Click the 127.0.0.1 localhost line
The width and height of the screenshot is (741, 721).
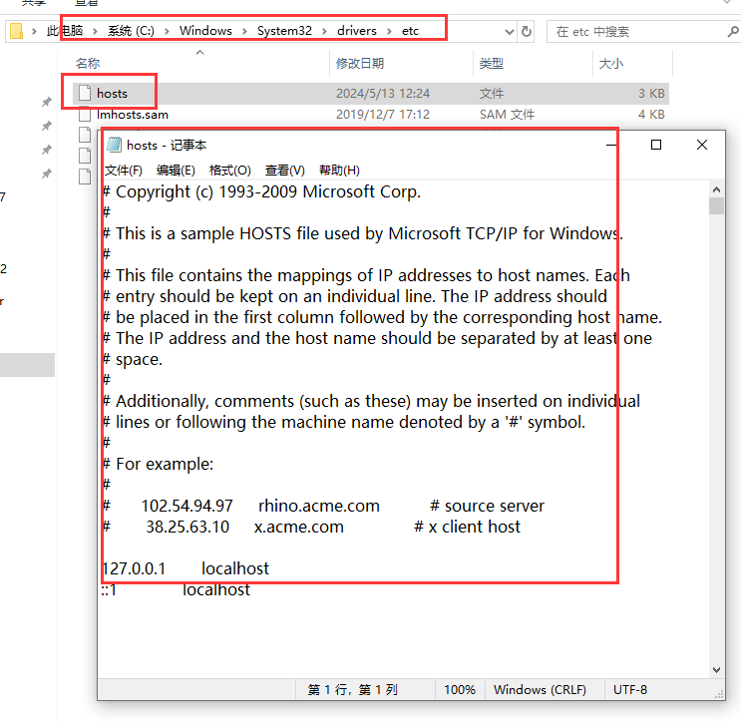185,568
